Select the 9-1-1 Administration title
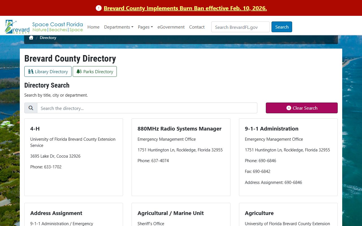The image size is (362, 226). pos(271,129)
